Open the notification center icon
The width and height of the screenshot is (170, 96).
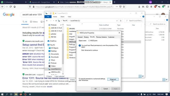pos(167,94)
